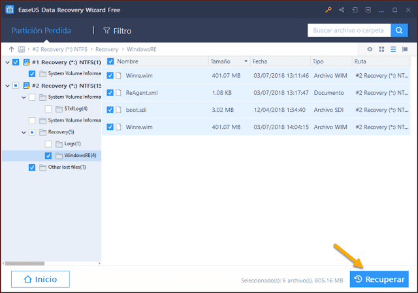The image size is (418, 293).
Task: Click the Archivo SDI type cell
Action: tap(329, 110)
